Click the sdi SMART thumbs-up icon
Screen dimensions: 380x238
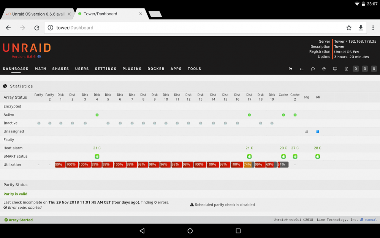317,157
